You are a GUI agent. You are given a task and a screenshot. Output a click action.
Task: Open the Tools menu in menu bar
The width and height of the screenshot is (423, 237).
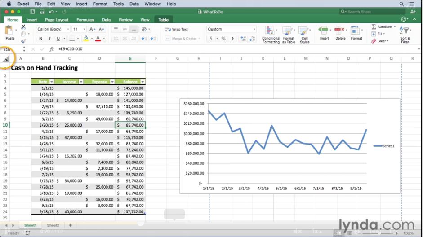pos(118,4)
